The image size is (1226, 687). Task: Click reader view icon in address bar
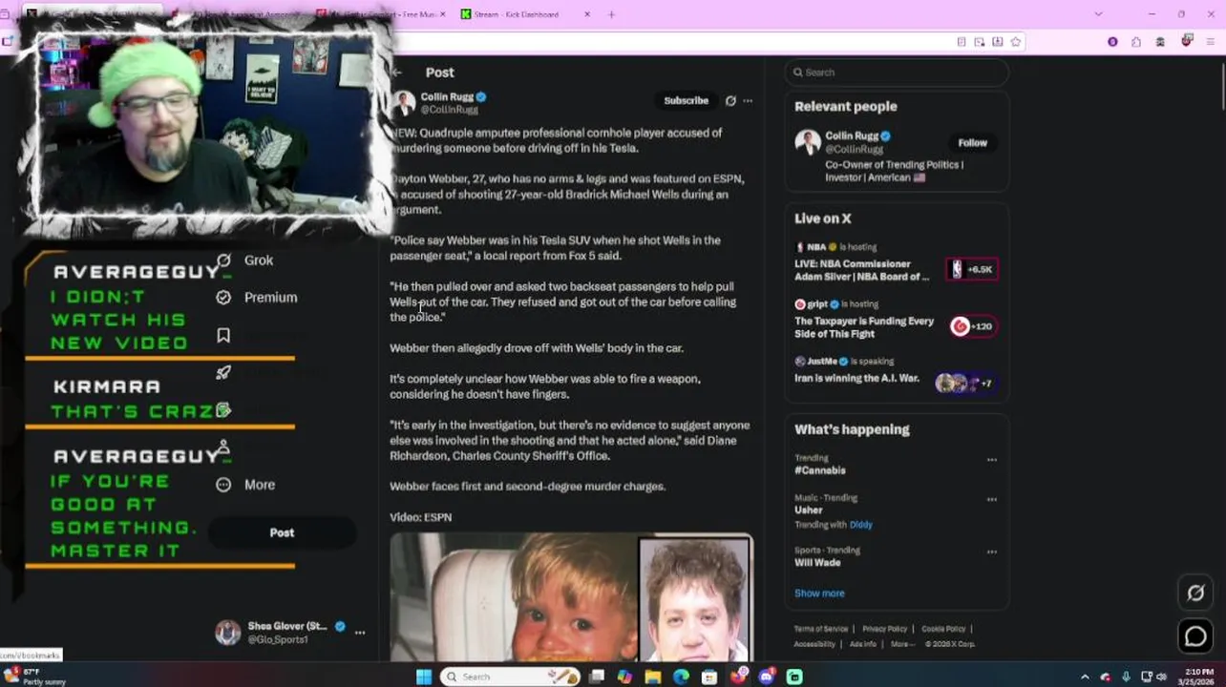pyautogui.click(x=962, y=42)
